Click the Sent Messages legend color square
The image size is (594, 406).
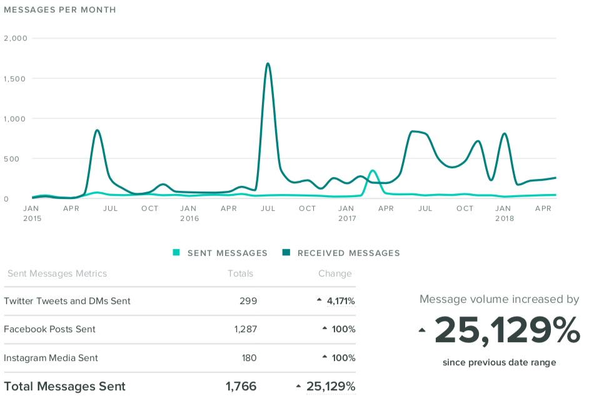pyautogui.click(x=176, y=253)
